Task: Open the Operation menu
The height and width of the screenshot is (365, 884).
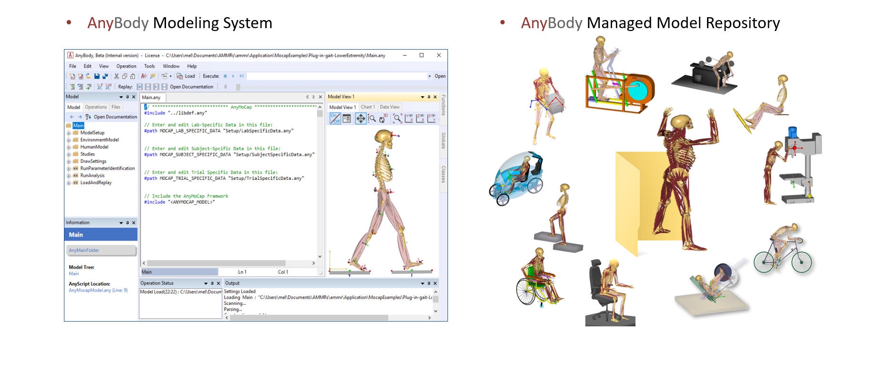Action: coord(126,66)
